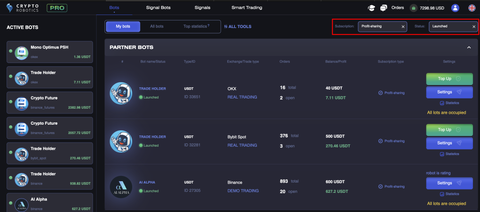Image resolution: width=480 pixels, height=212 pixels.
Task: Click the TRADE HOLDER name for Bybit Spot bot
Action: (x=152, y=137)
